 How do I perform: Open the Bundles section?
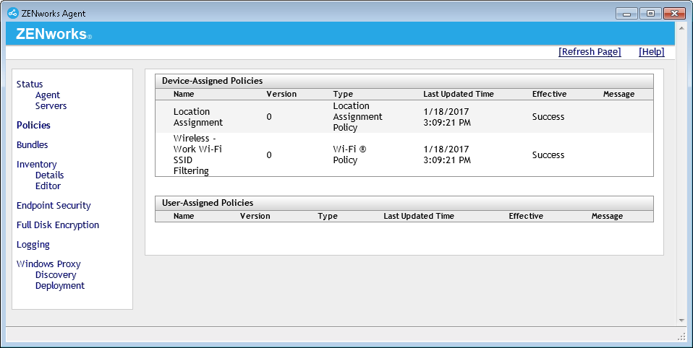tap(33, 144)
